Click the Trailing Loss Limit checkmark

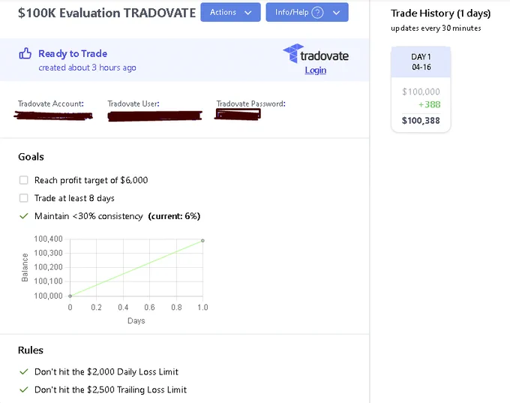[x=24, y=389]
